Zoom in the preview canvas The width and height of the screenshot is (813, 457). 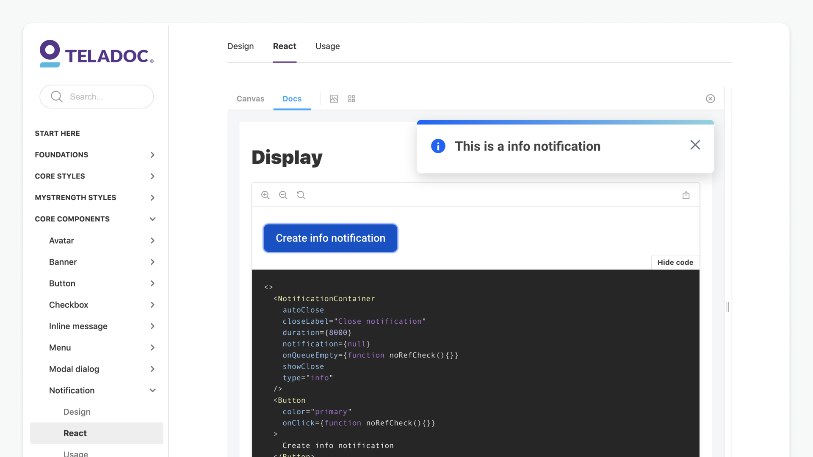coord(265,195)
